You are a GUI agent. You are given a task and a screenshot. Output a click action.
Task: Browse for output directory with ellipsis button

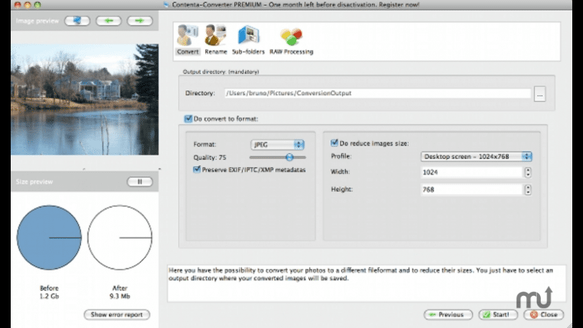point(539,94)
